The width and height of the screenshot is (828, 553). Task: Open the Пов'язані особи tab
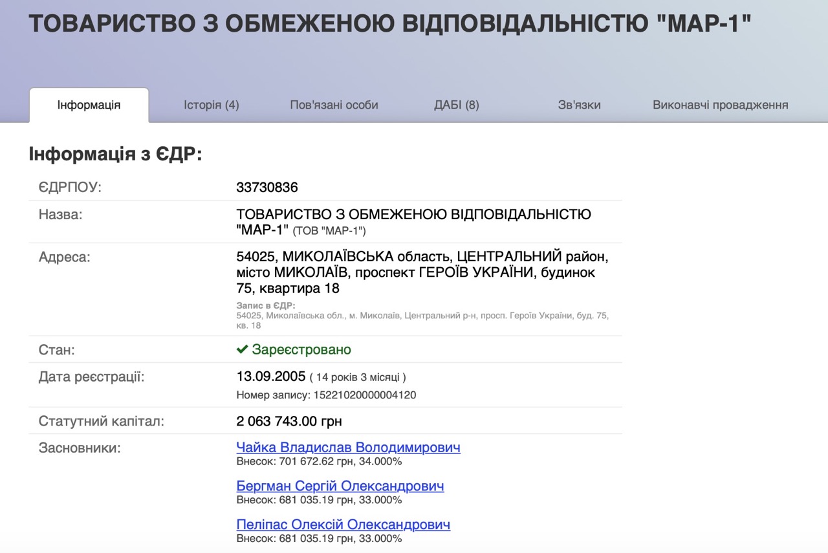pos(334,105)
